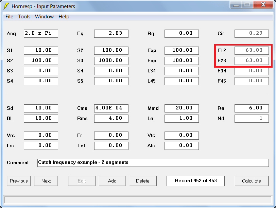Click the Sd field showing 10.00
The width and height of the screenshot is (276, 208).
41,108
